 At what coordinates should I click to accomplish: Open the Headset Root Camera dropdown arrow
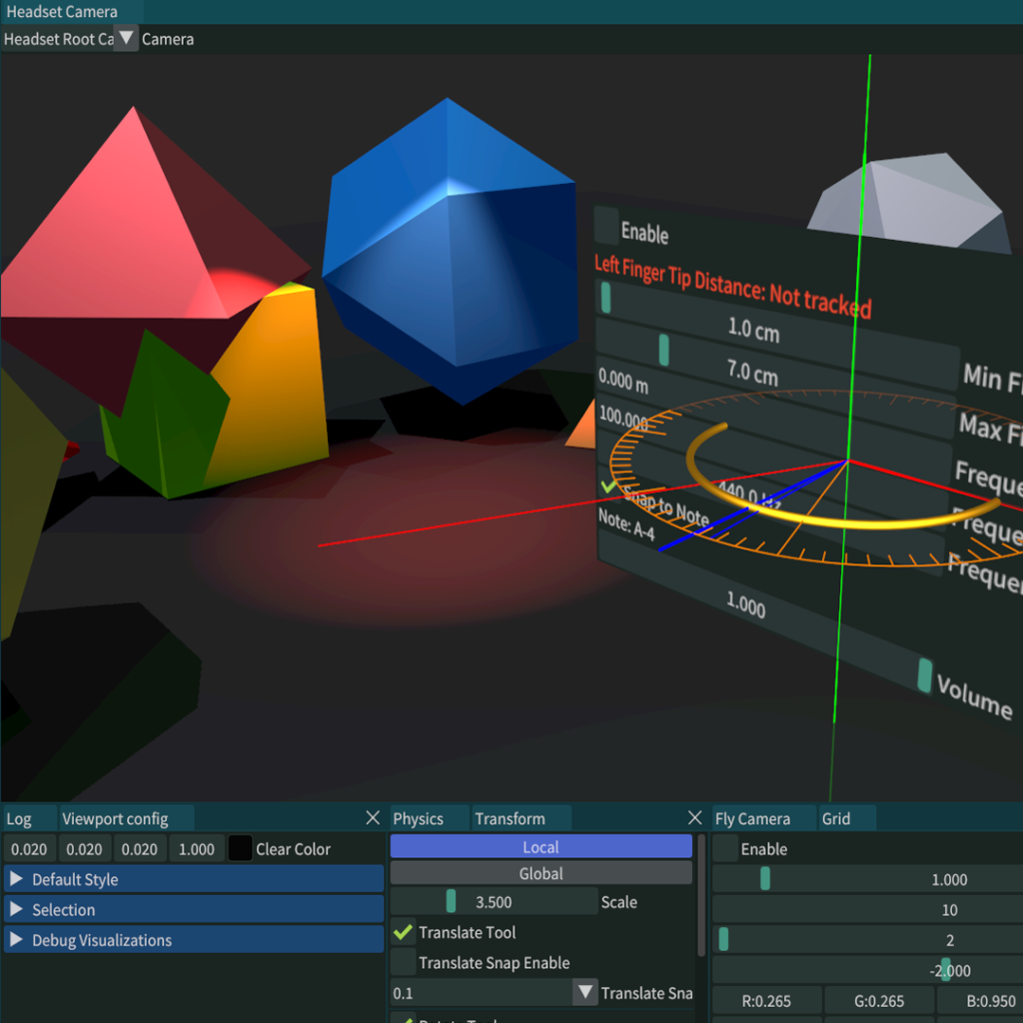[126, 39]
